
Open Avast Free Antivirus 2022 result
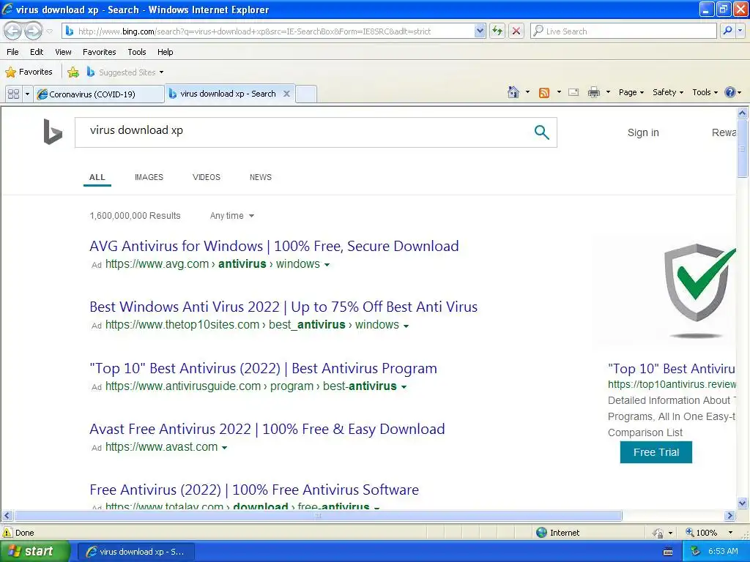(267, 429)
